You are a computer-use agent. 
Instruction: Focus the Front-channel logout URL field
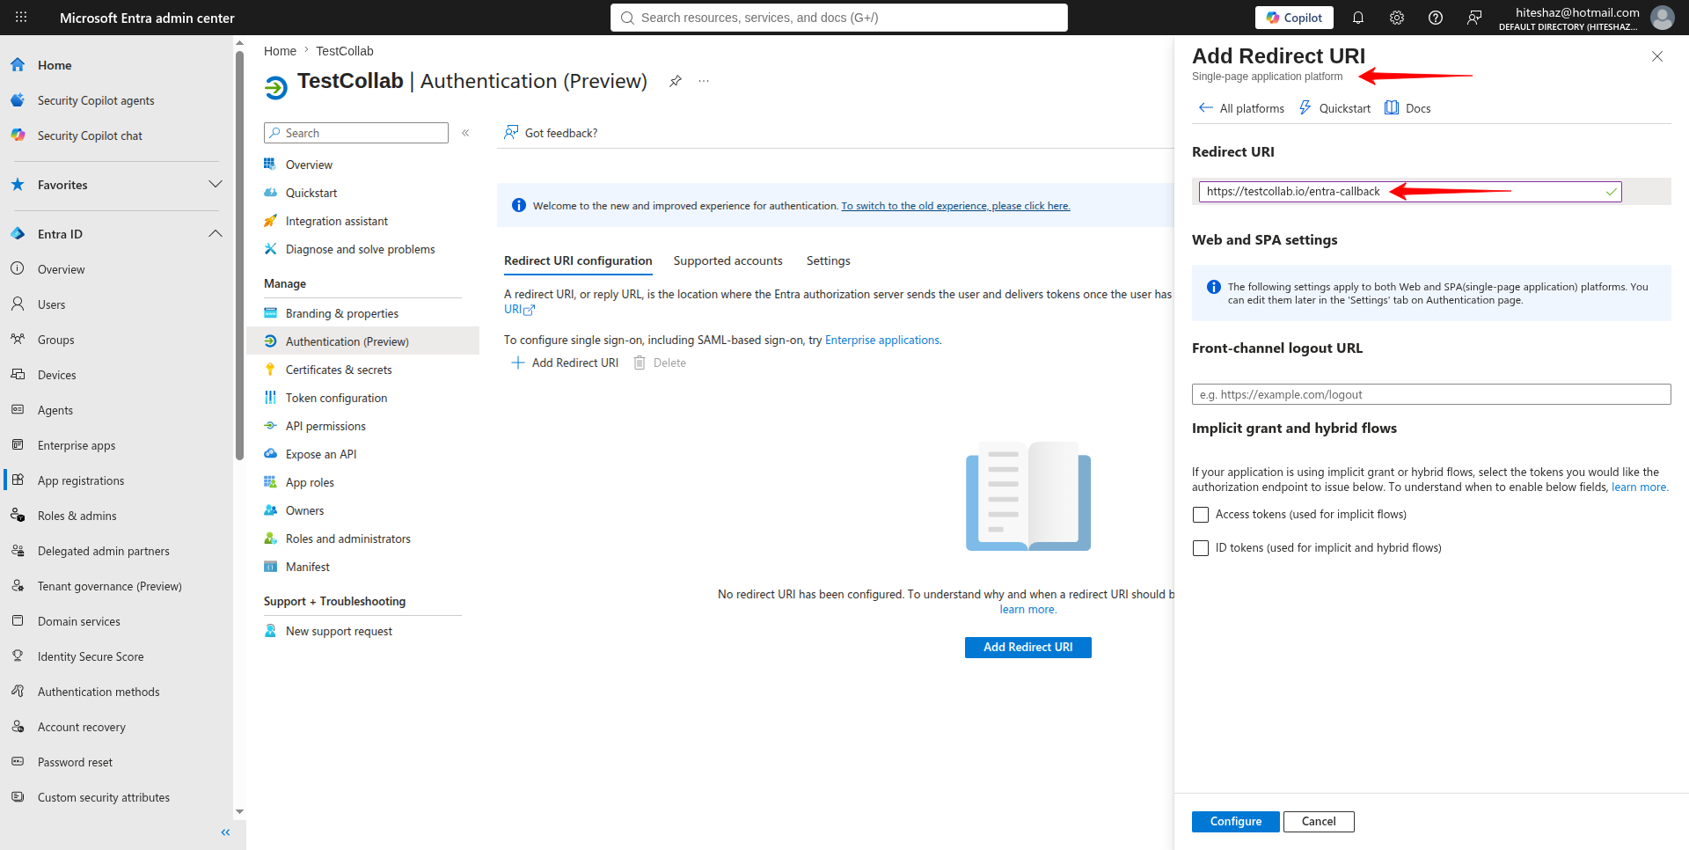(x=1431, y=394)
